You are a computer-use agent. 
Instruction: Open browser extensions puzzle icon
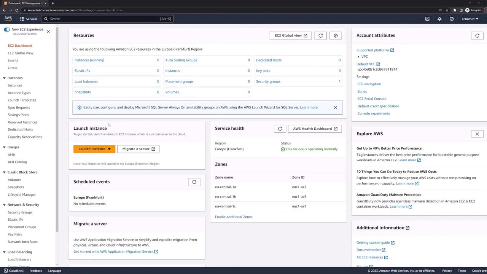pyautogui.click(x=455, y=10)
